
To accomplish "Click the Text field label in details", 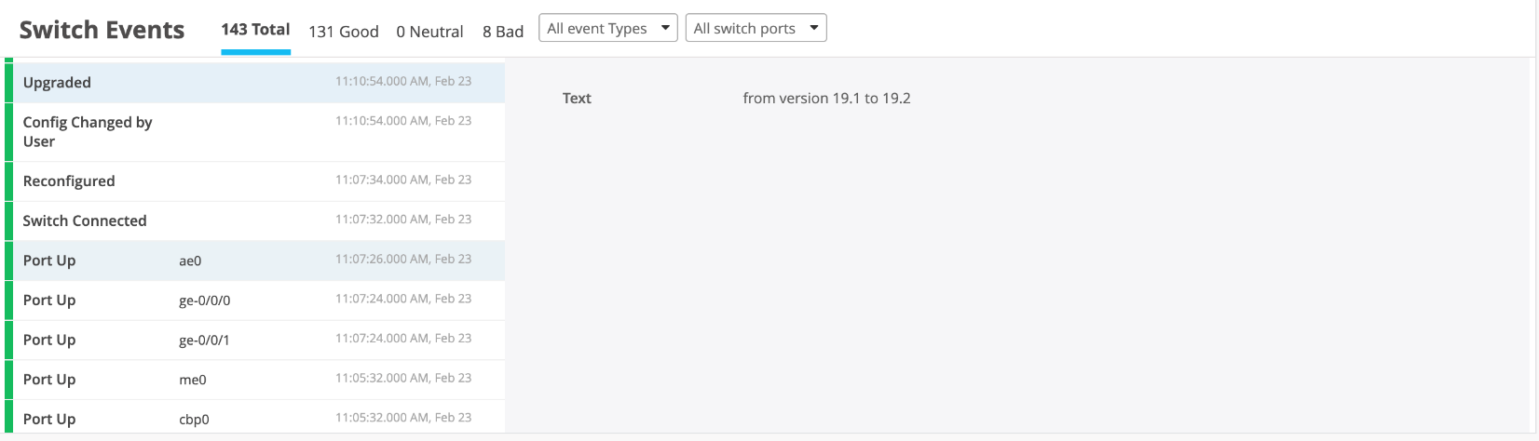I will (x=577, y=98).
